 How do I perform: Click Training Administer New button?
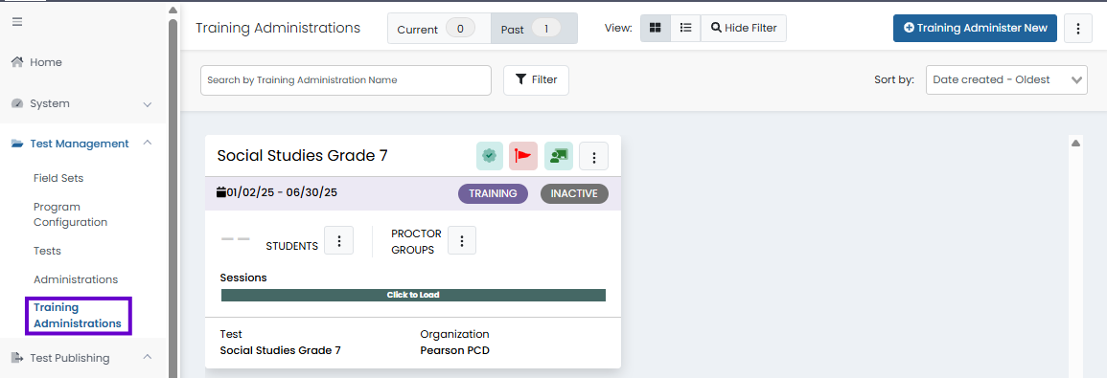click(975, 28)
